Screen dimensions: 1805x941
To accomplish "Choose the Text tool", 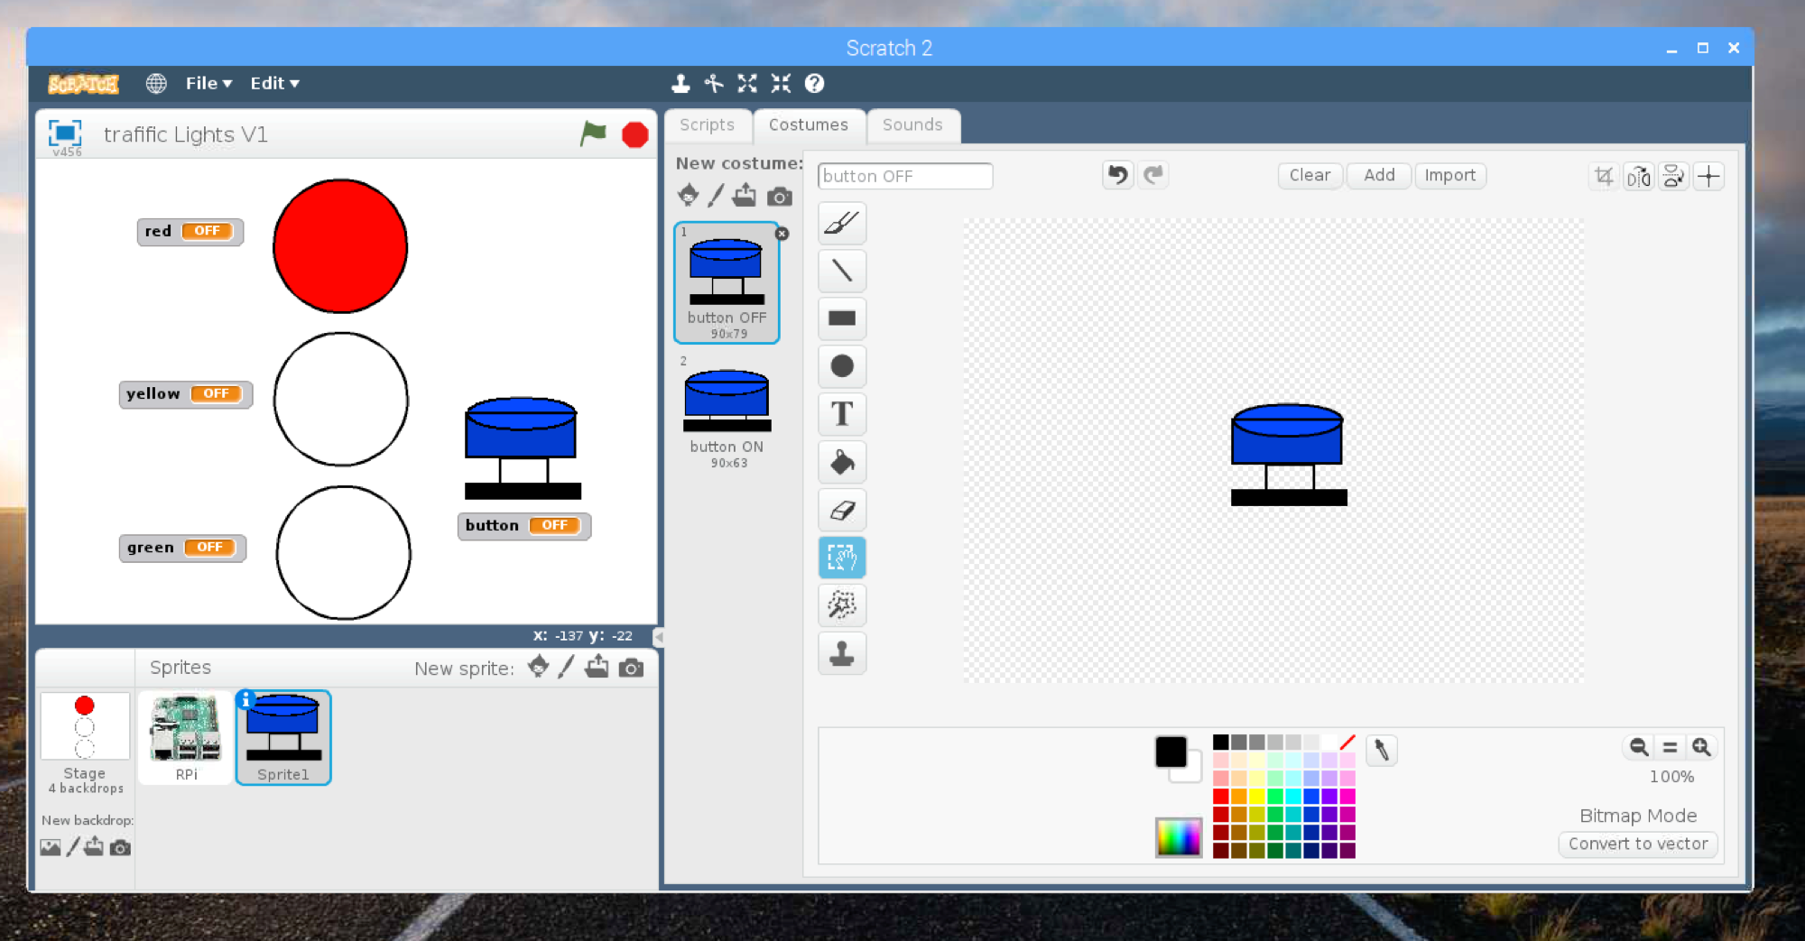I will [841, 414].
